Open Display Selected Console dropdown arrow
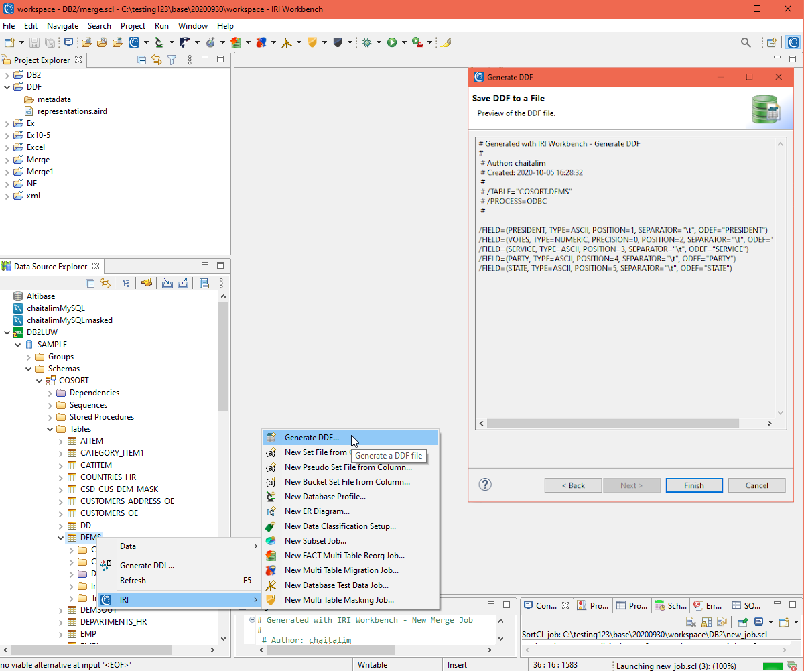This screenshot has height=671, width=804. 771,622
